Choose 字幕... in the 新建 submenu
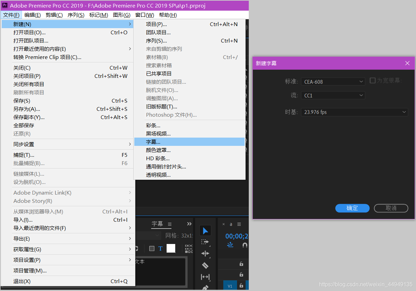The width and height of the screenshot is (416, 291). [190, 142]
